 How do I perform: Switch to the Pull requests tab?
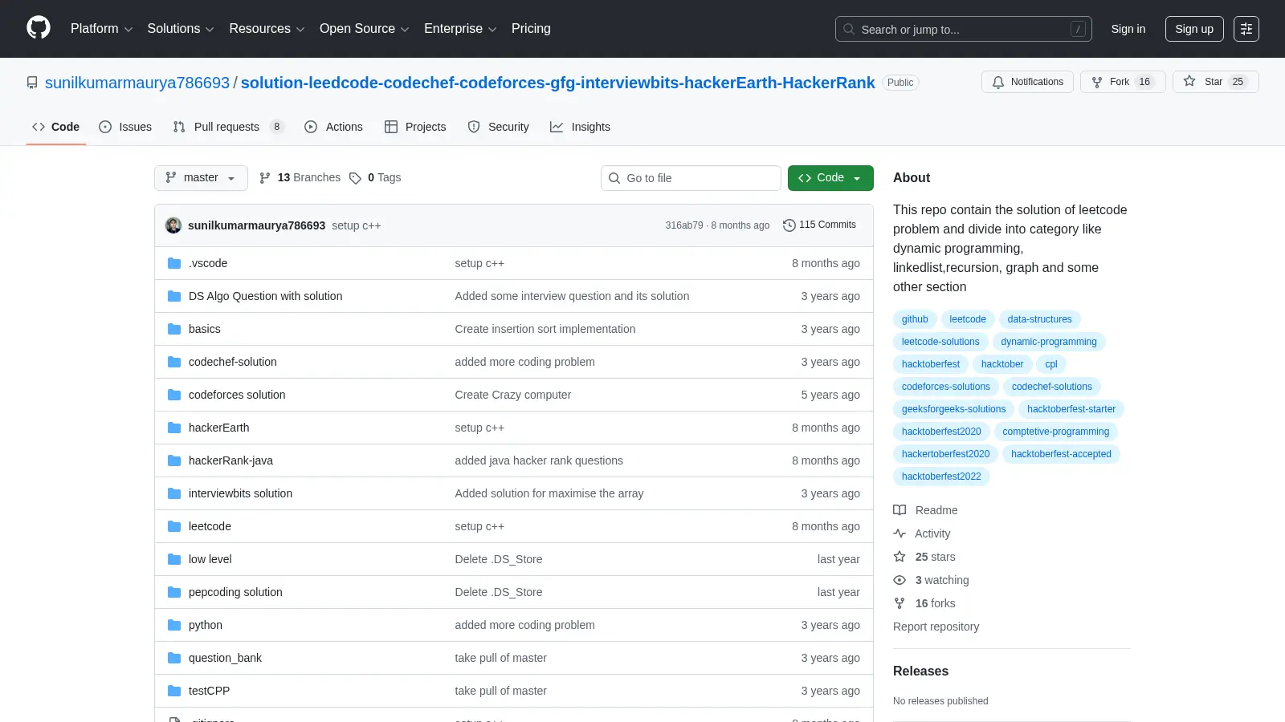click(228, 127)
